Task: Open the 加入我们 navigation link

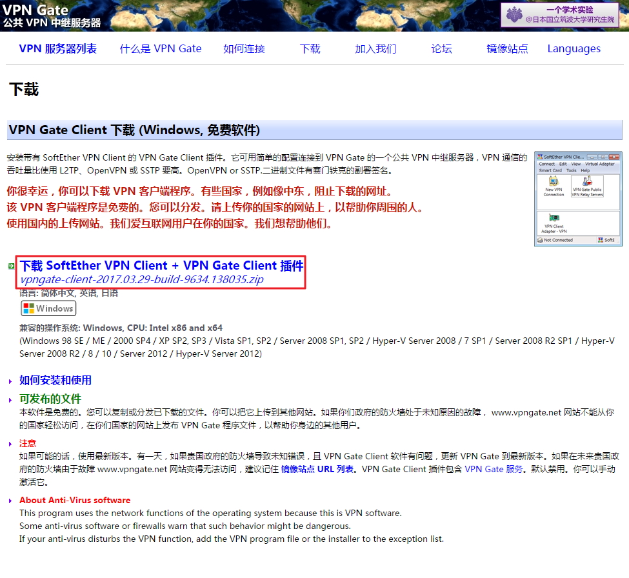Action: tap(375, 48)
